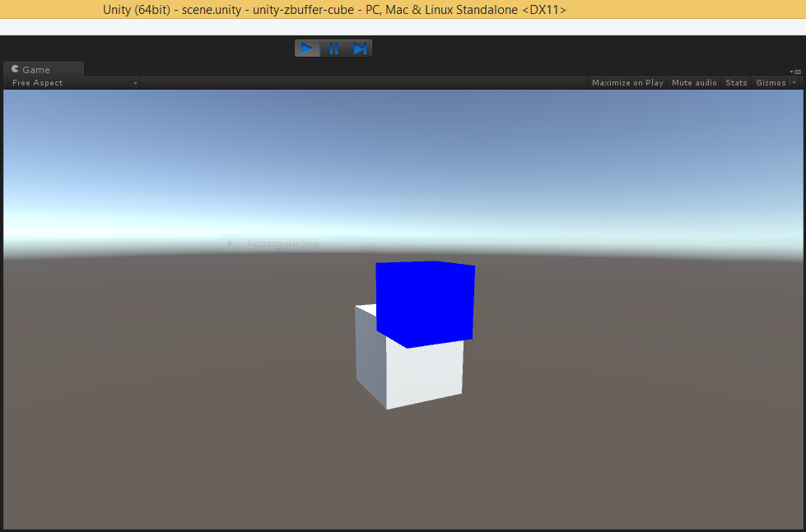Screen dimensions: 806x532
Task: Click the Rectangular Snip label
Action: coord(283,243)
